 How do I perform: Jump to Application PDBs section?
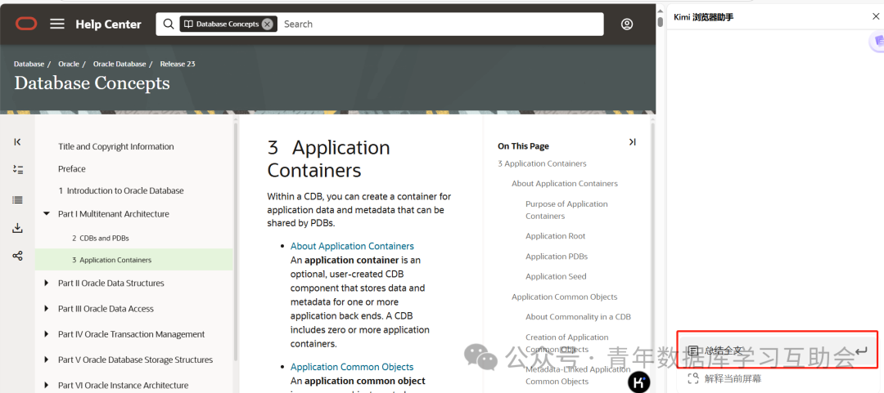coord(557,257)
